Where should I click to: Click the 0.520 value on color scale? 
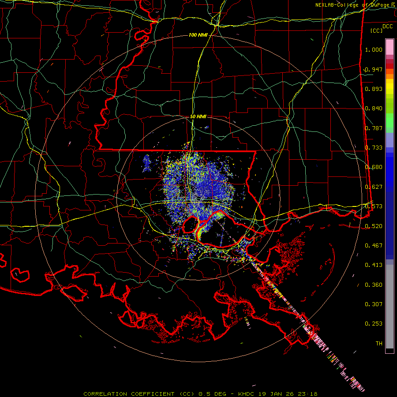pos(374,226)
